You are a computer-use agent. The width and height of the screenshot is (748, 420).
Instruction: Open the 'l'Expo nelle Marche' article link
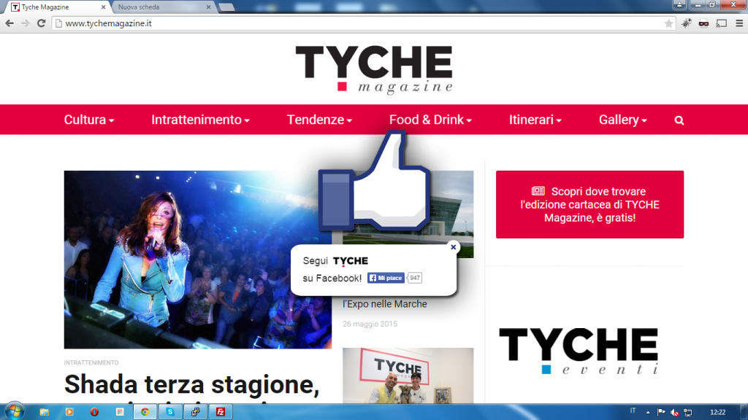click(x=384, y=304)
